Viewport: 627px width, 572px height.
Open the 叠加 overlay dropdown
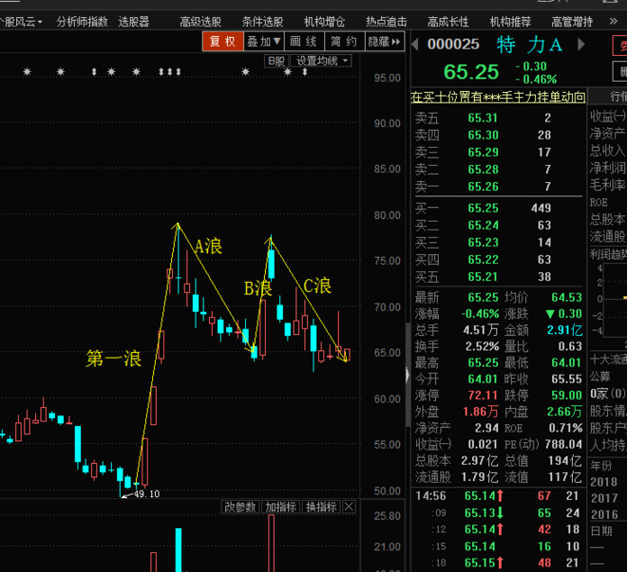[x=264, y=42]
